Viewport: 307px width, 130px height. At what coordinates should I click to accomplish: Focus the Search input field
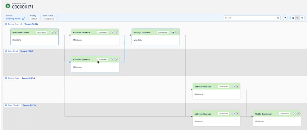pos(252,18)
